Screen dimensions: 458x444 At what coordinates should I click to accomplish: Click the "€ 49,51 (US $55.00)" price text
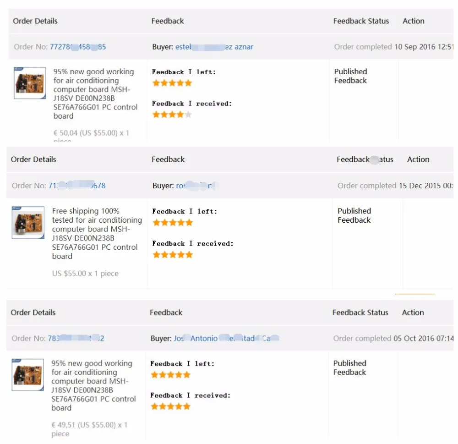[x=90, y=425]
